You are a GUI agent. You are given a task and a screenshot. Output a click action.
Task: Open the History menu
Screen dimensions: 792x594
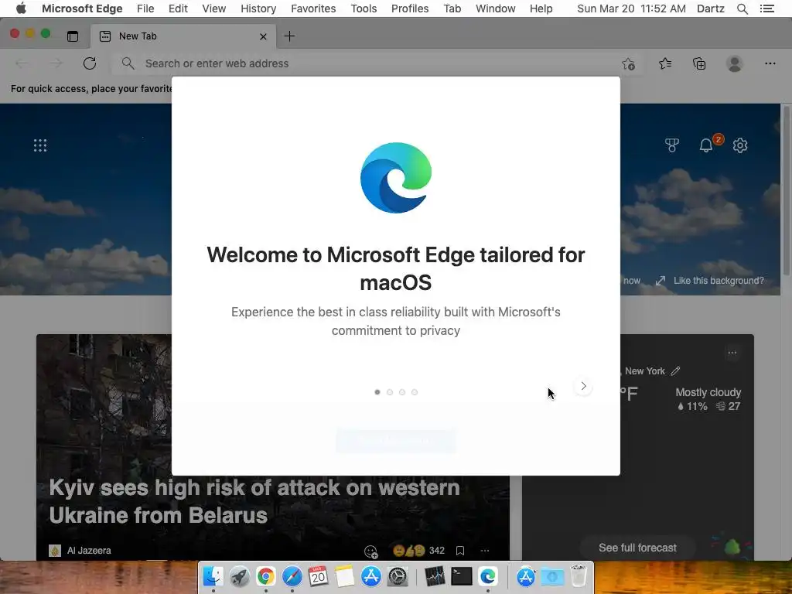tap(258, 9)
